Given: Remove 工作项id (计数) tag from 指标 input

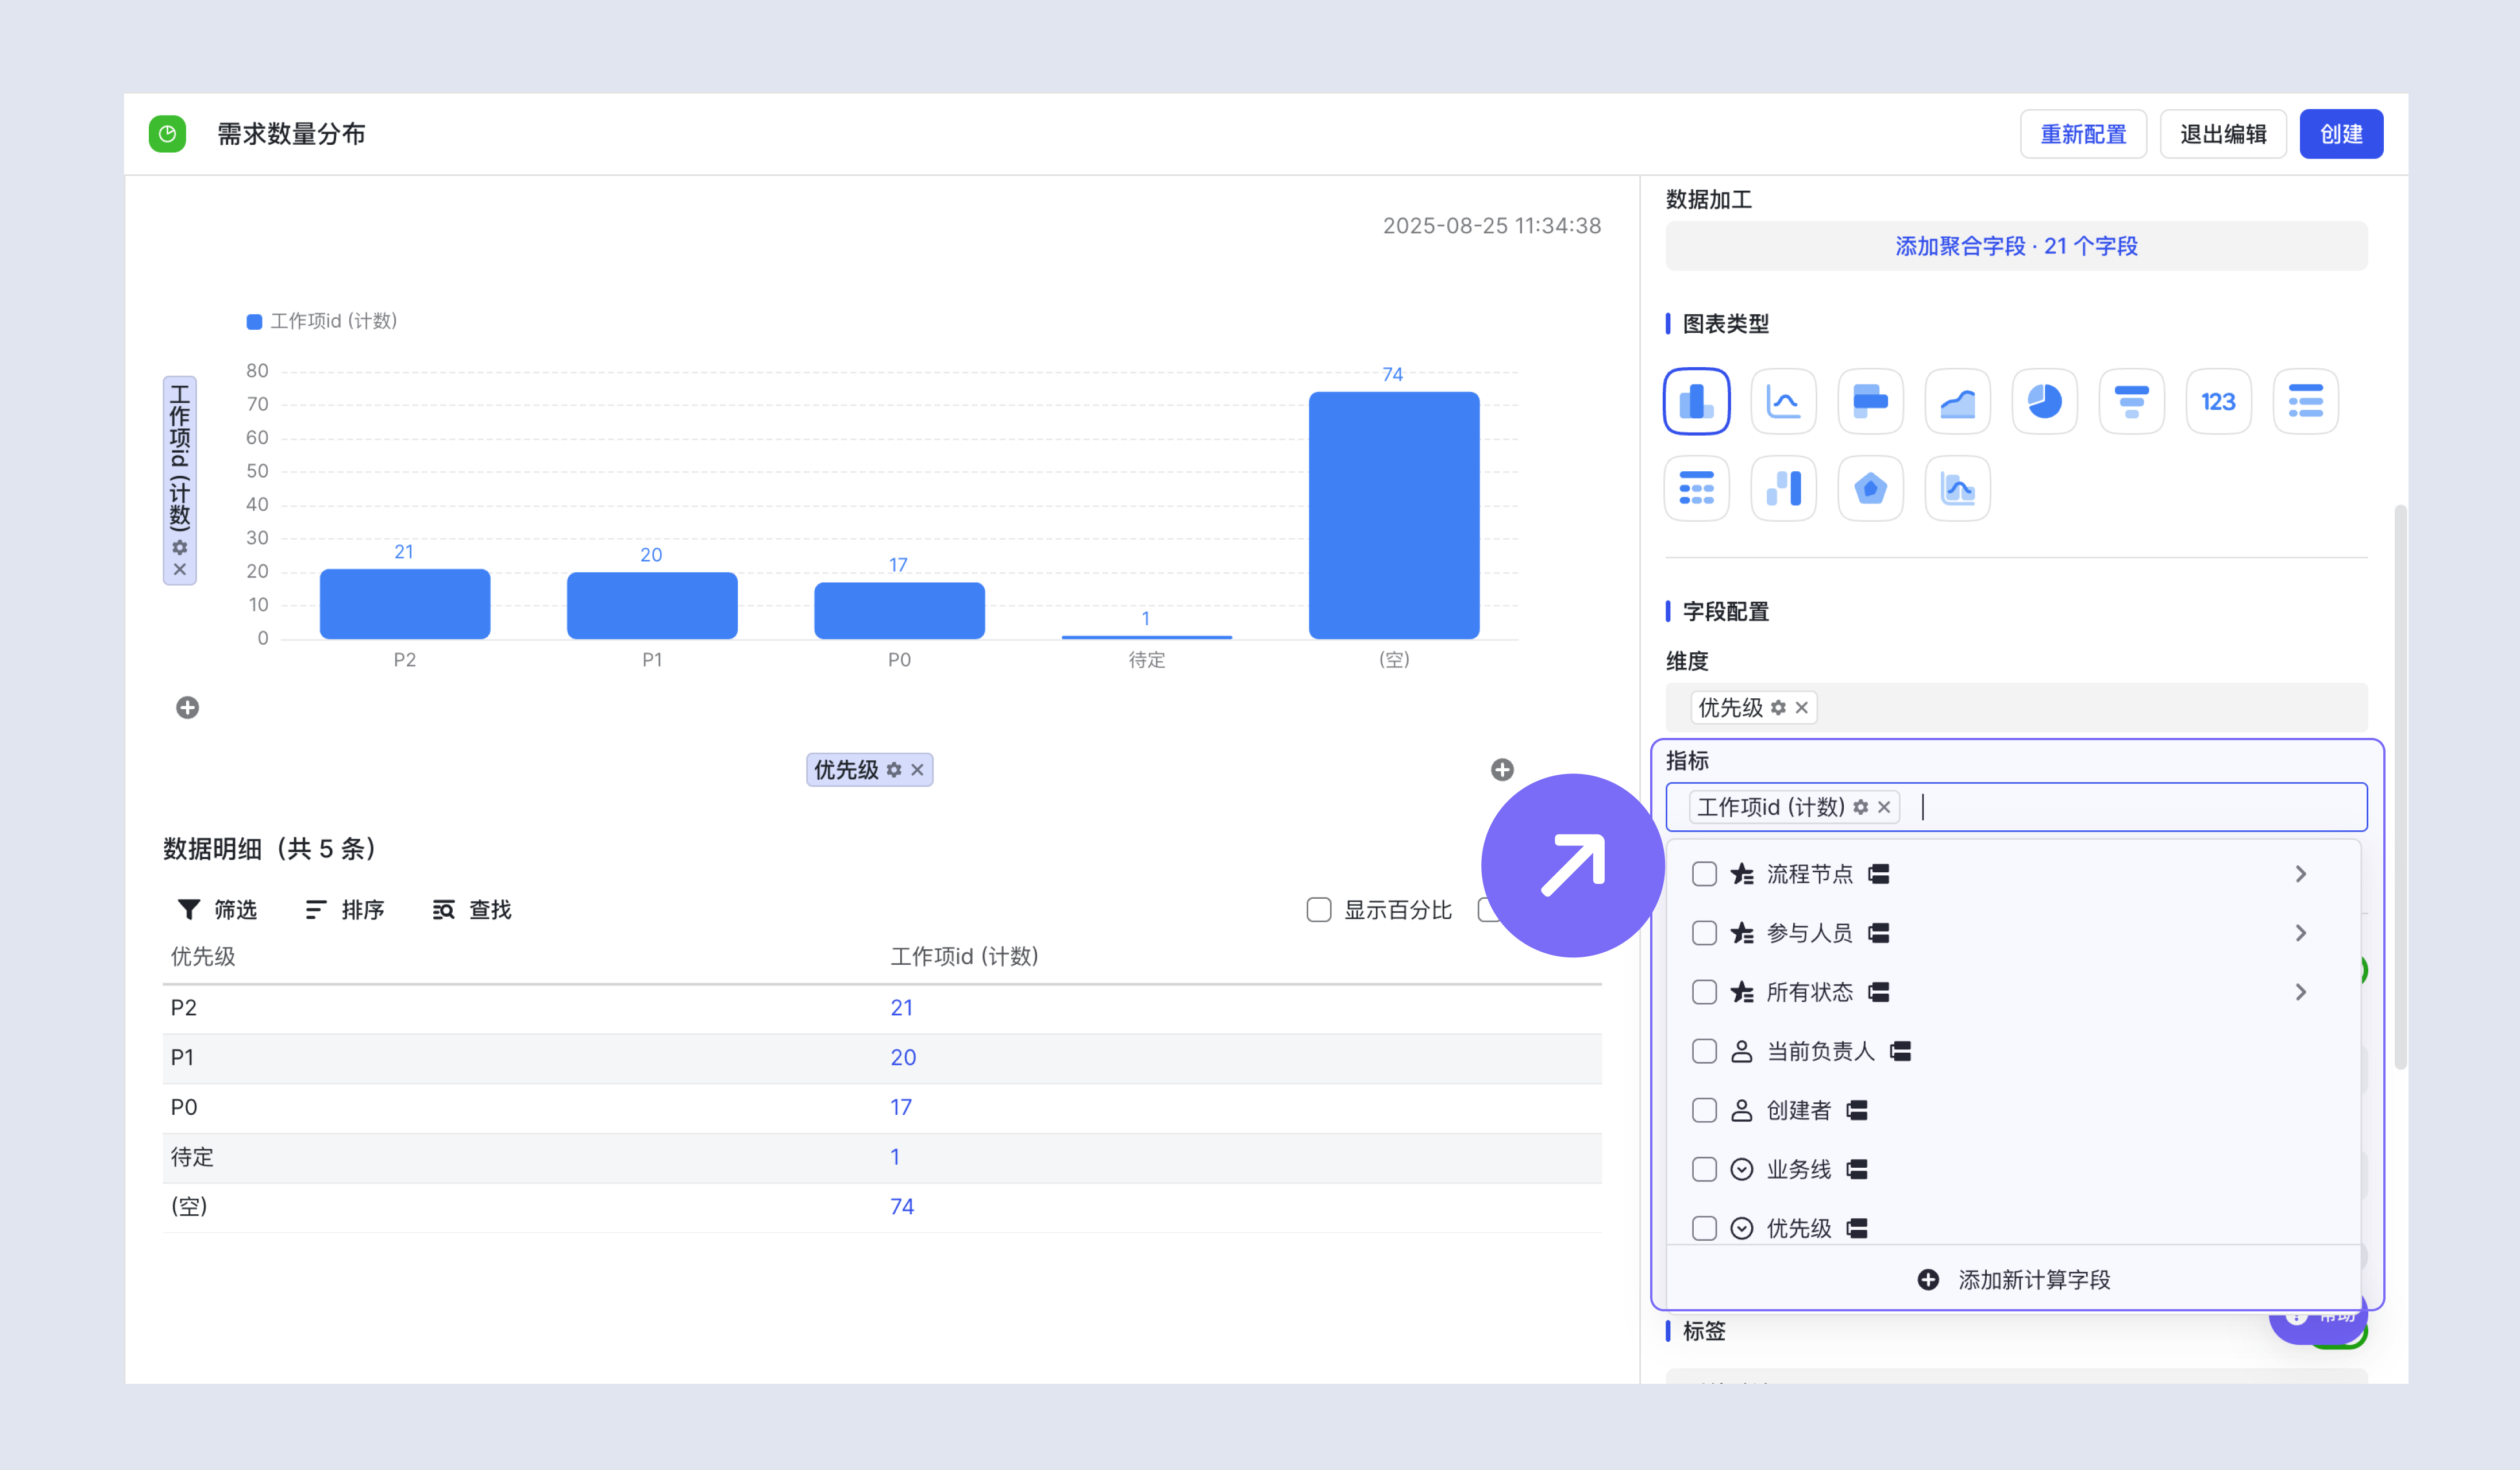Looking at the screenshot, I should [x=1884, y=807].
